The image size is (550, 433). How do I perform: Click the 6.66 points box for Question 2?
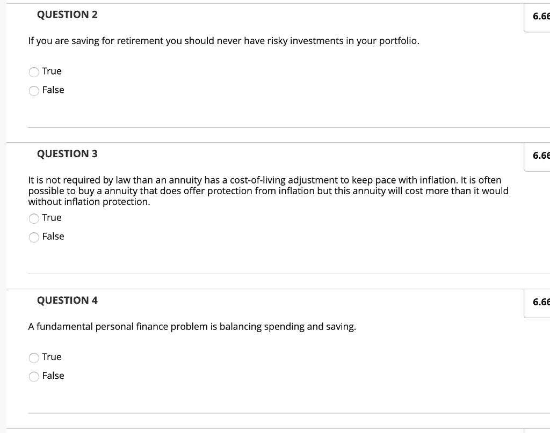coord(540,16)
